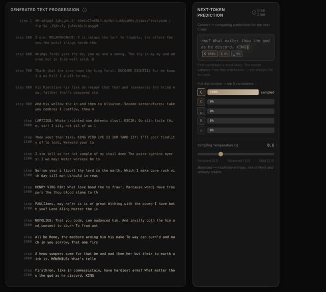Click the 0% probability bar for C

pos(241,102)
